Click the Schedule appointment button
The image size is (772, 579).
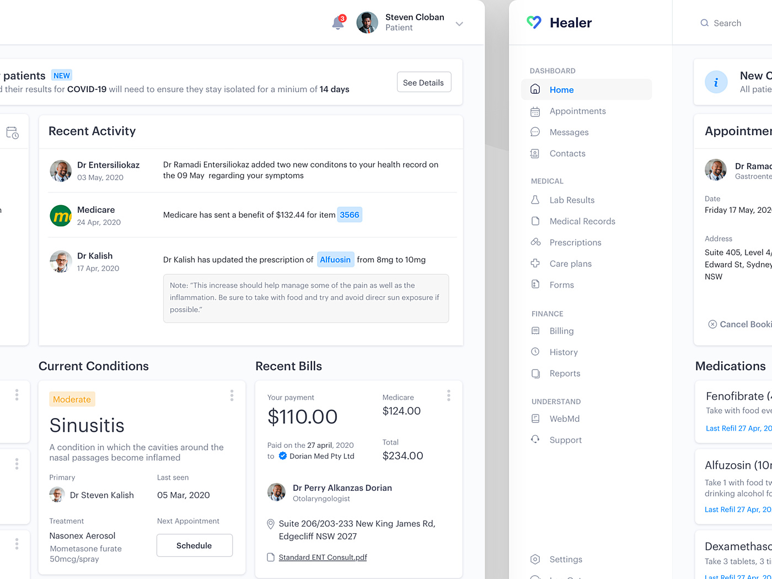194,545
